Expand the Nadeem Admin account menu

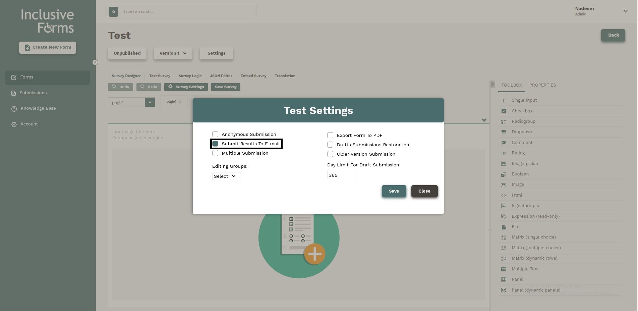[x=625, y=11]
